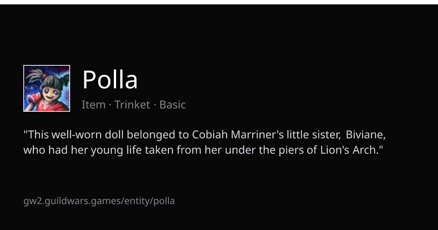Open the Trinket type label
Image resolution: width=438 pixels, height=230 pixels.
[132, 105]
